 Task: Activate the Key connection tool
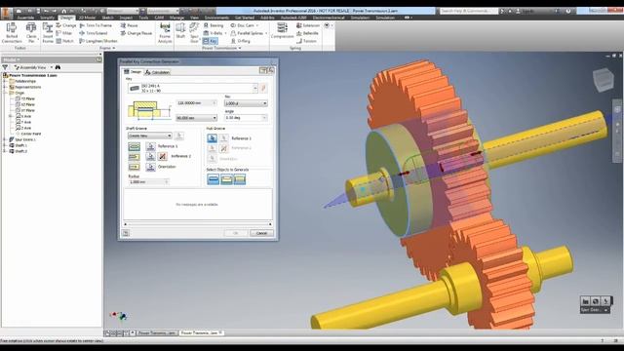click(x=211, y=41)
